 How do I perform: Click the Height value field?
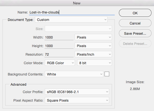point(59,46)
